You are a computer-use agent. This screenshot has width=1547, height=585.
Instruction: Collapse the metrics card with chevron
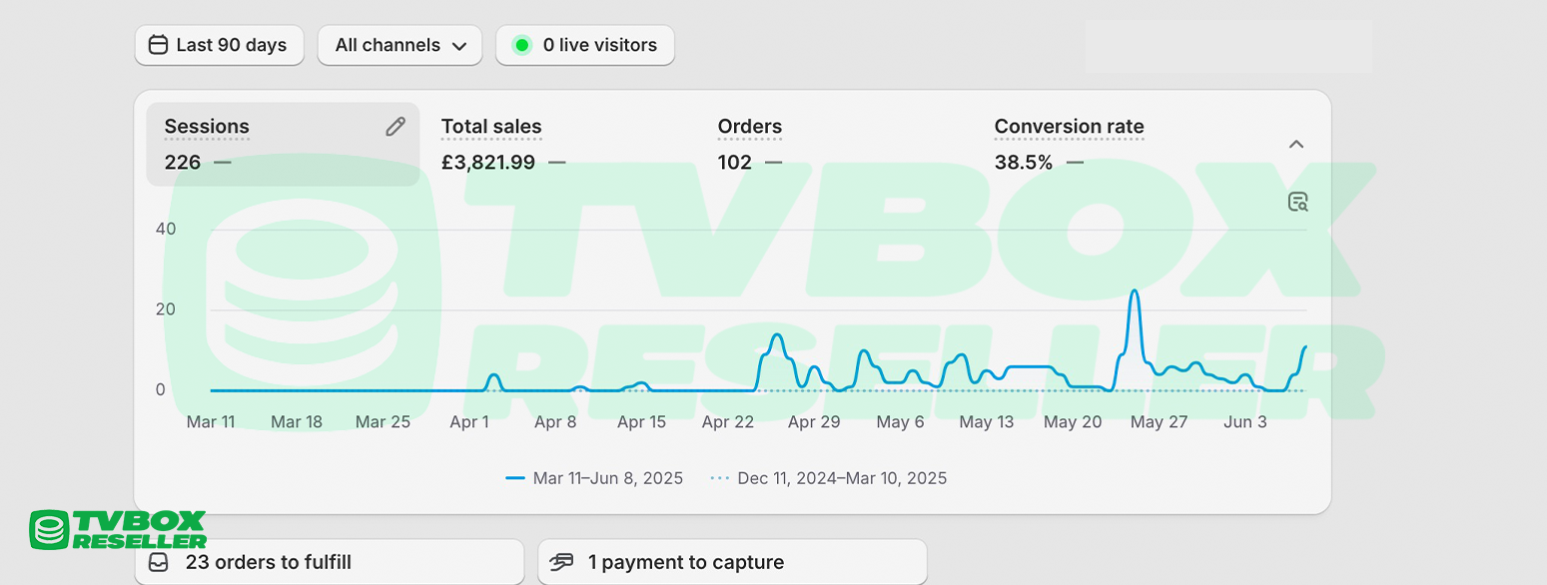(1295, 145)
